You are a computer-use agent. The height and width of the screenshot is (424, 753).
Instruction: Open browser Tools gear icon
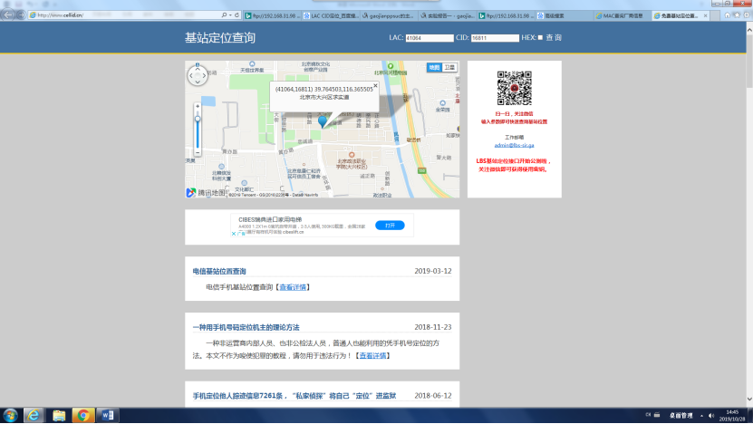point(747,15)
